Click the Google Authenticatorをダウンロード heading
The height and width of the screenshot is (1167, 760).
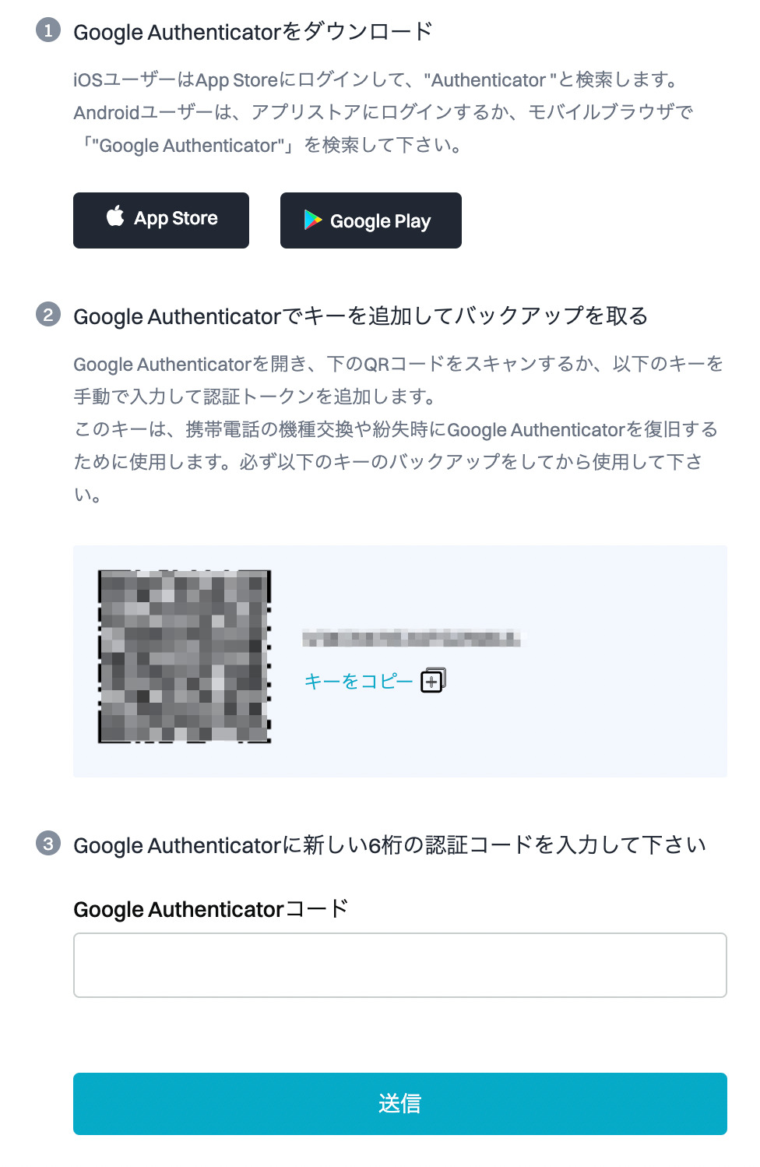tap(253, 32)
